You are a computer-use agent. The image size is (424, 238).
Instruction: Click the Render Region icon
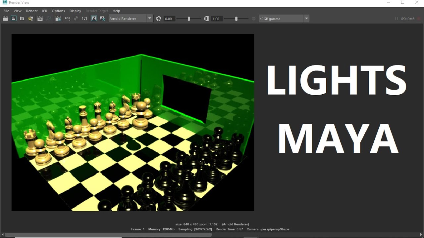pos(14,19)
